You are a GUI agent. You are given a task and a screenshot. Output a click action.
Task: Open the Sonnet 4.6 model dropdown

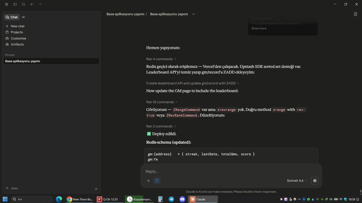[296, 180]
